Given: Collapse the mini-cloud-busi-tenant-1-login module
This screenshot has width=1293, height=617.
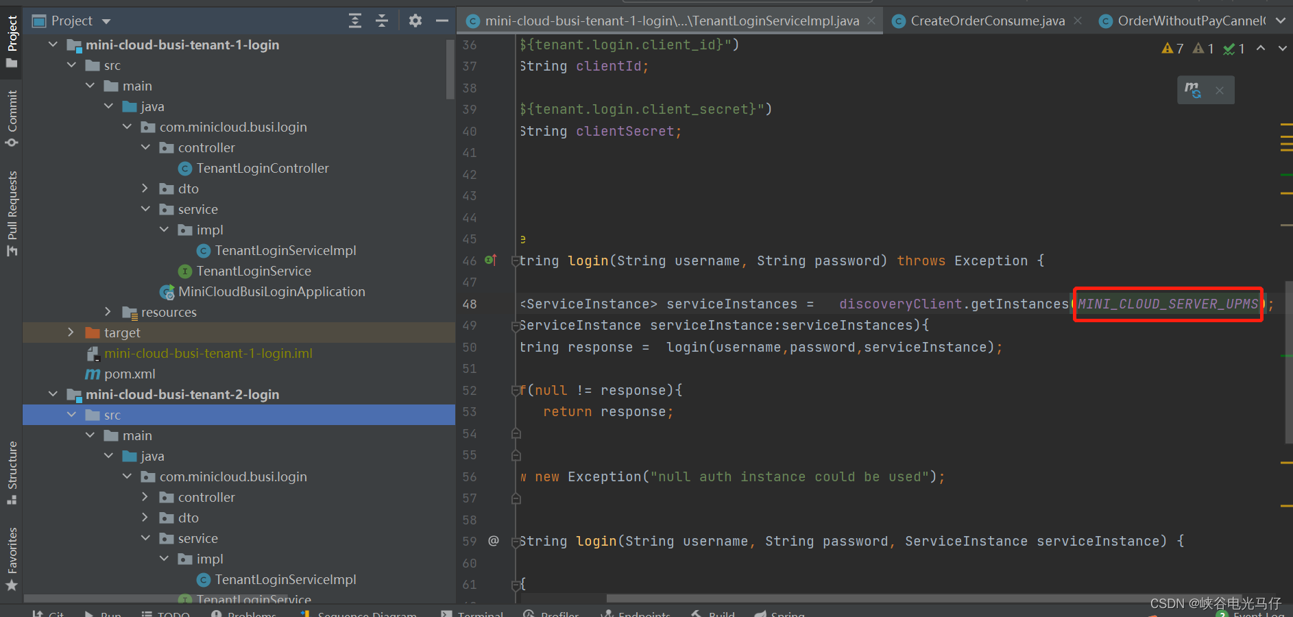Looking at the screenshot, I should click(x=53, y=45).
